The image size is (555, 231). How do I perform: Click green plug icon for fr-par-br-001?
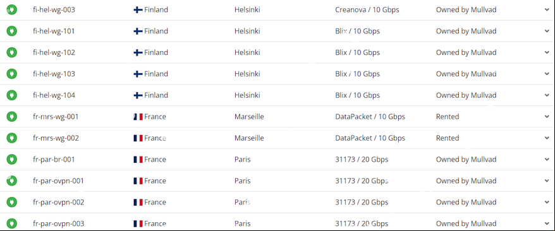pyautogui.click(x=11, y=159)
